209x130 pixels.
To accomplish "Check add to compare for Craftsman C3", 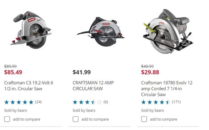I will point(7,119).
